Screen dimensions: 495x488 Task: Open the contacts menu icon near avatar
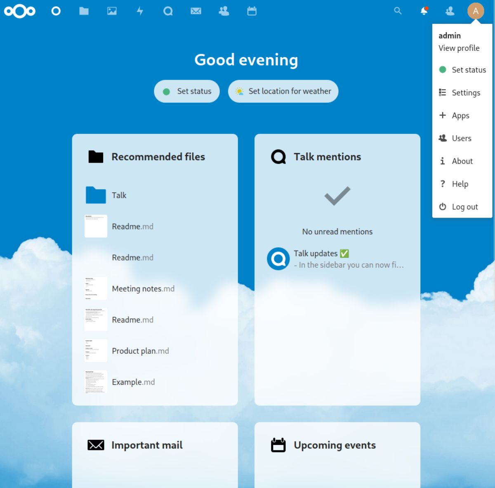click(x=450, y=11)
